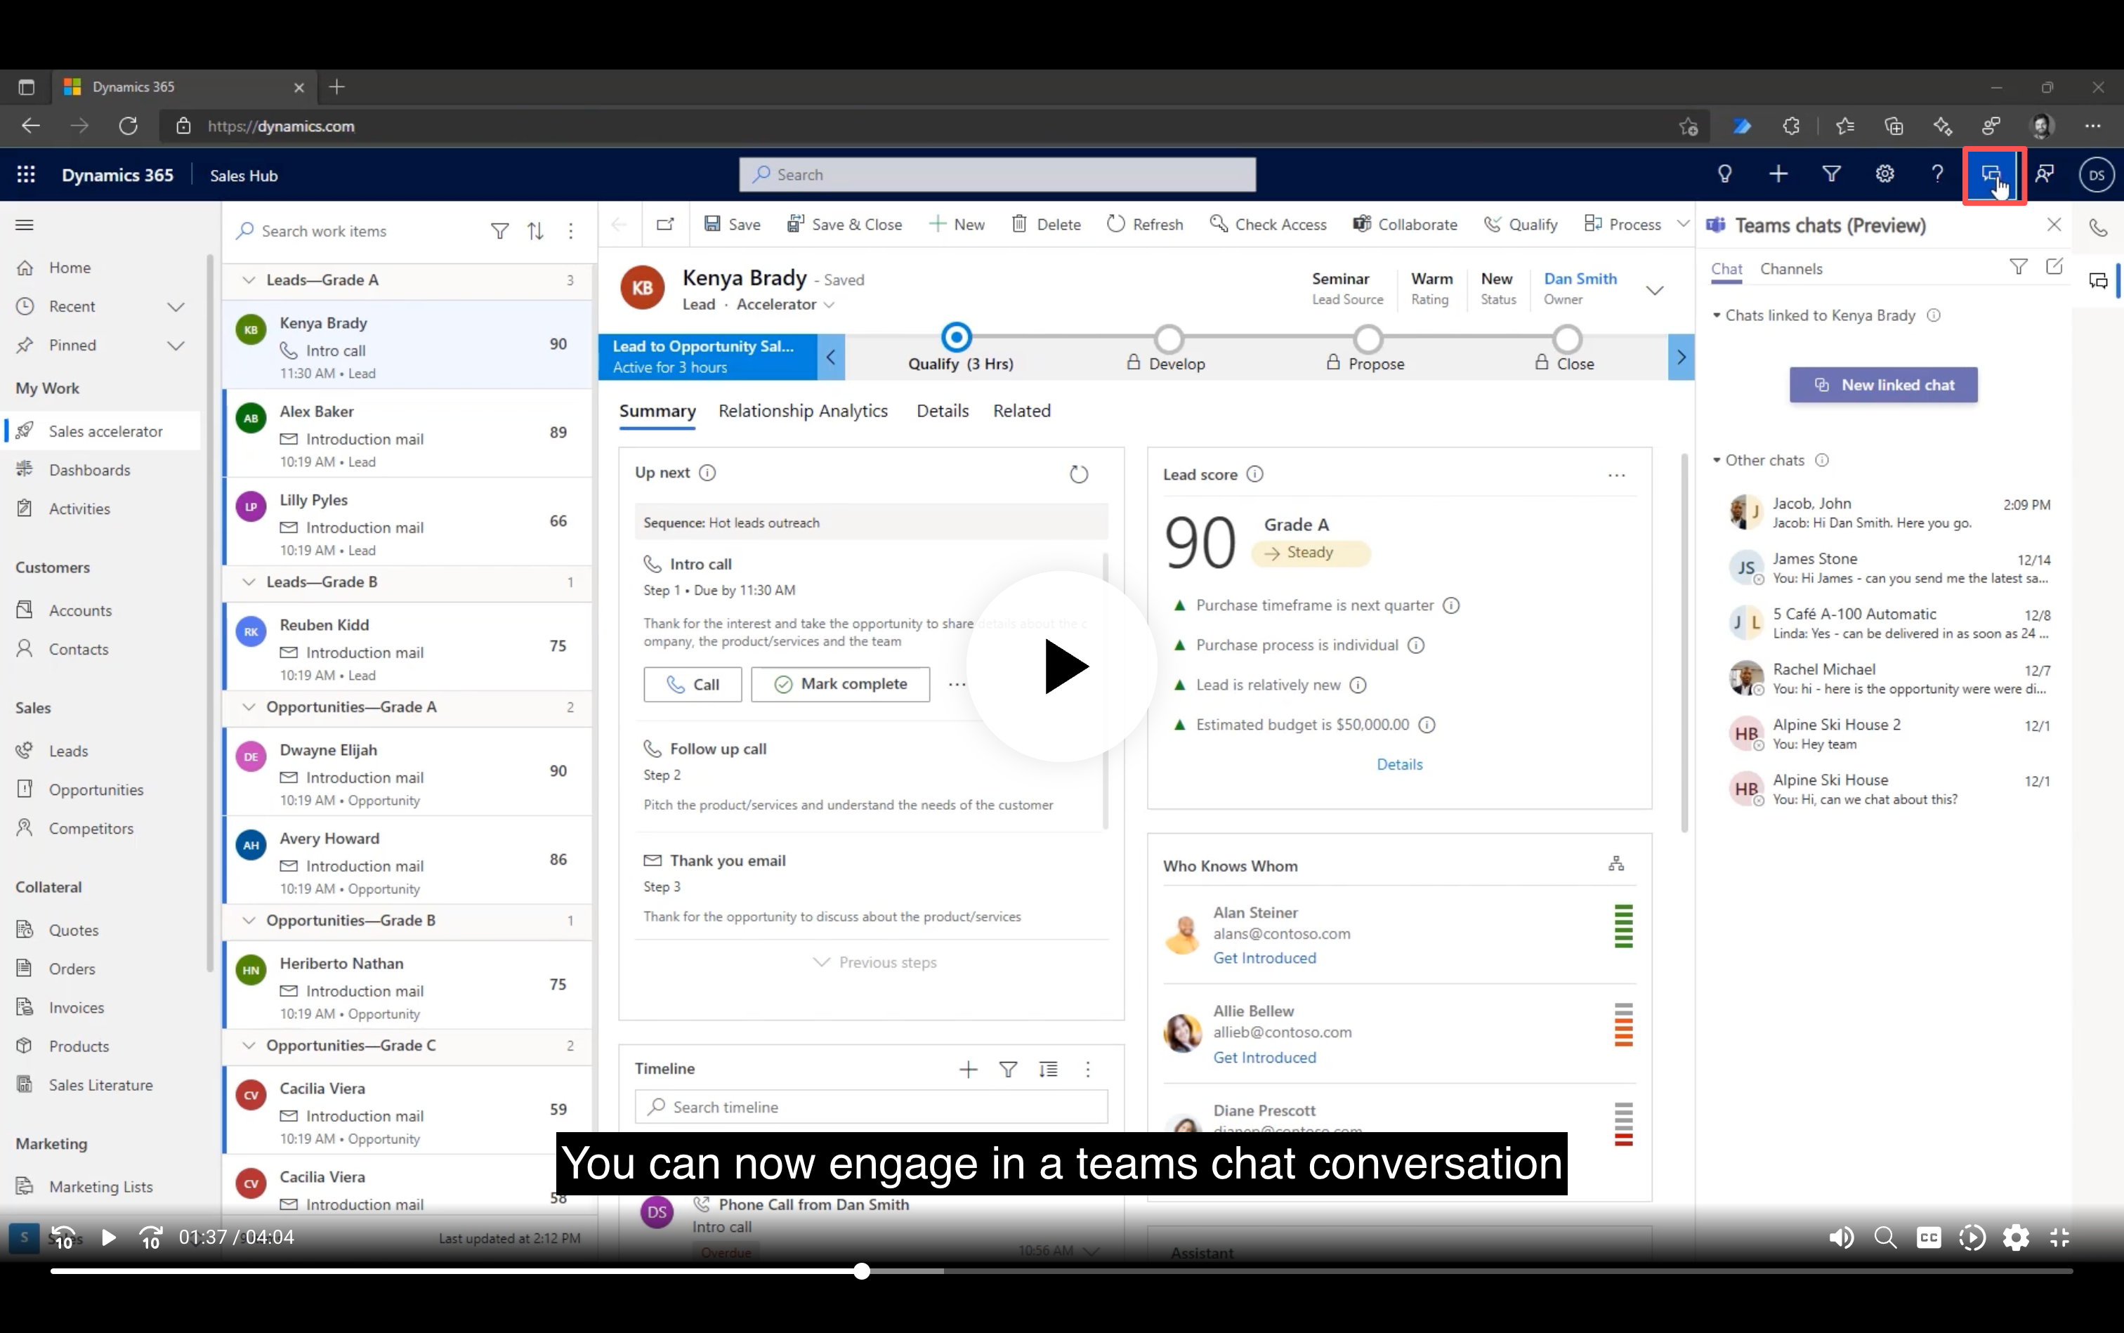This screenshot has height=1333, width=2124.
Task: Open browser extensions puzzle icon
Action: tap(1790, 126)
